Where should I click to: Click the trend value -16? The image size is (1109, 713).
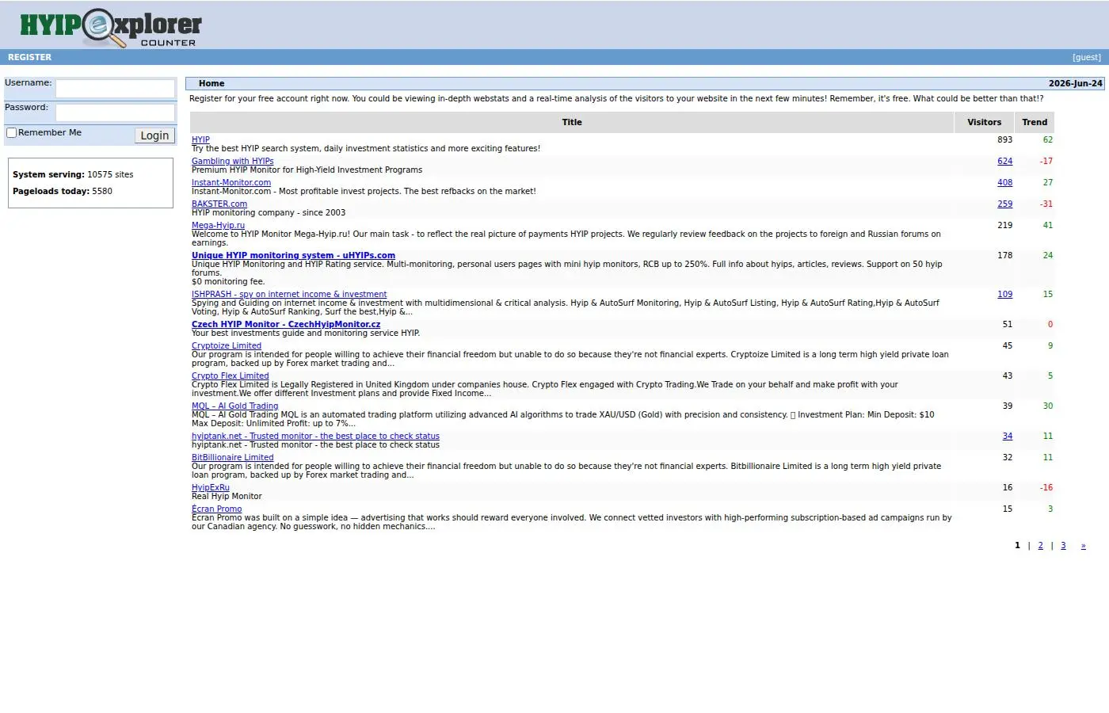coord(1046,487)
